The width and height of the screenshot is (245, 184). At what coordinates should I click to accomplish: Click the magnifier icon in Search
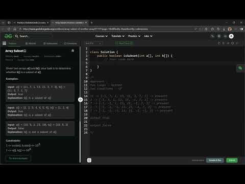point(16,36)
